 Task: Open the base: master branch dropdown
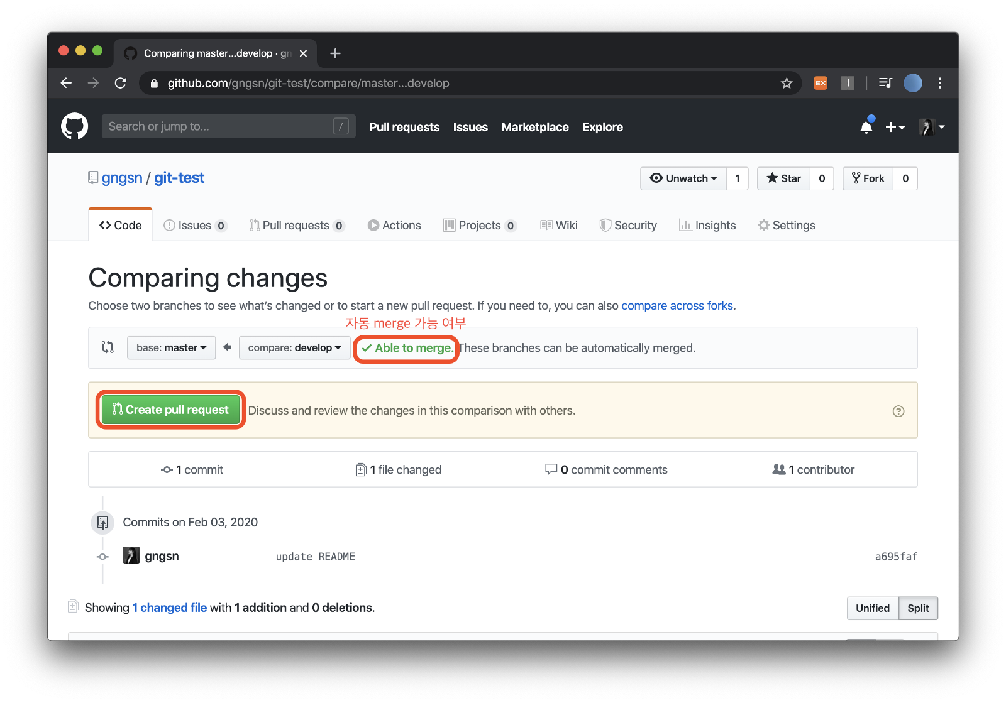(x=172, y=347)
